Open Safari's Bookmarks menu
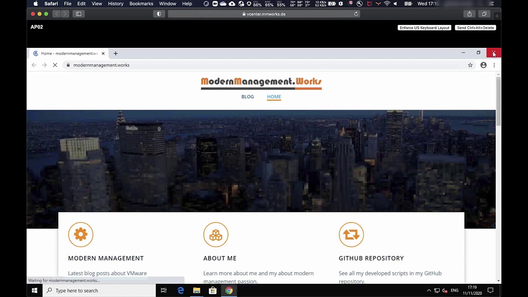Viewport: 528px width, 297px height. (141, 4)
